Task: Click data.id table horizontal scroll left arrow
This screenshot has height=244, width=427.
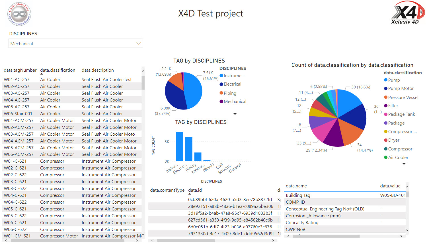Action: (153, 241)
